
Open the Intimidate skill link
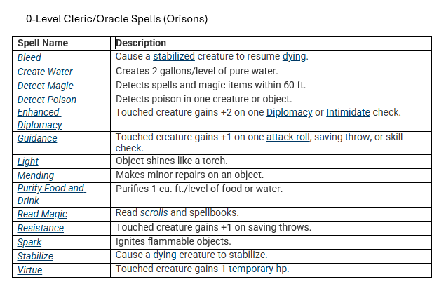(x=348, y=112)
